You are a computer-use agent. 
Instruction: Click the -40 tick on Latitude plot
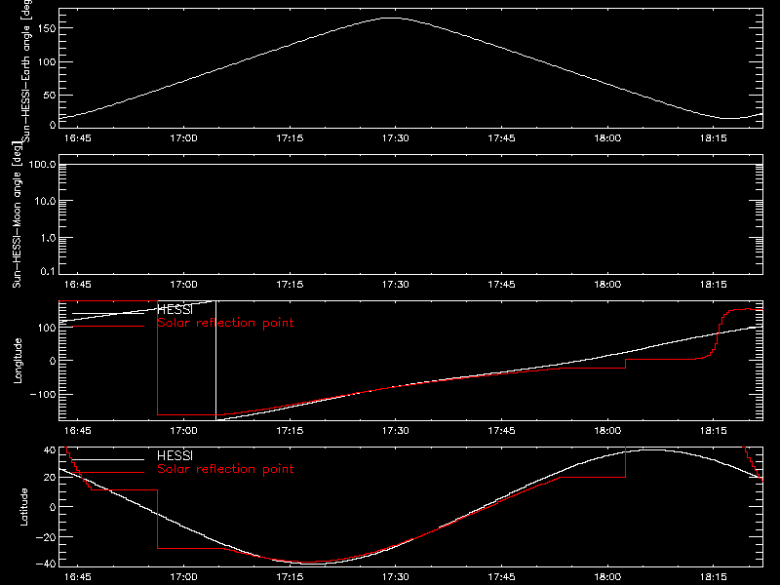(x=46, y=564)
